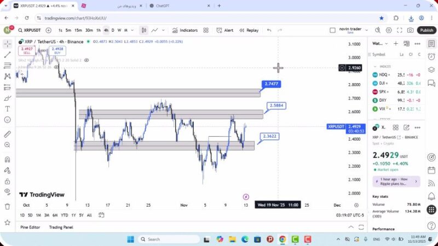438x246 pixels.
Task: Choose the Measure ruler tool
Action: click(7, 134)
